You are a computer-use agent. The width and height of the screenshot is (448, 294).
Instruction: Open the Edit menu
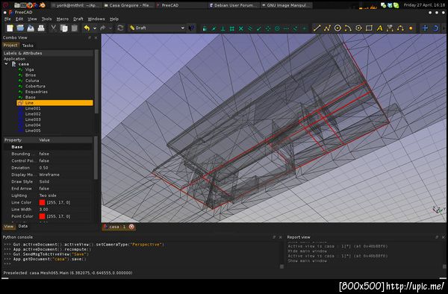19,19
